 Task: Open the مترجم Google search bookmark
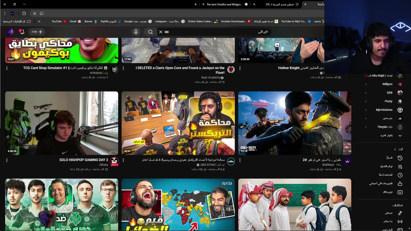(138, 21)
